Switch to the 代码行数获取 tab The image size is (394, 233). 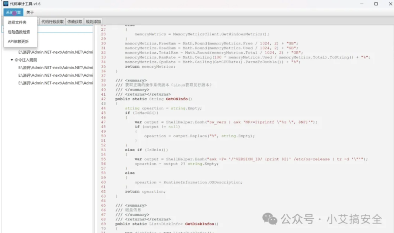click(x=53, y=22)
